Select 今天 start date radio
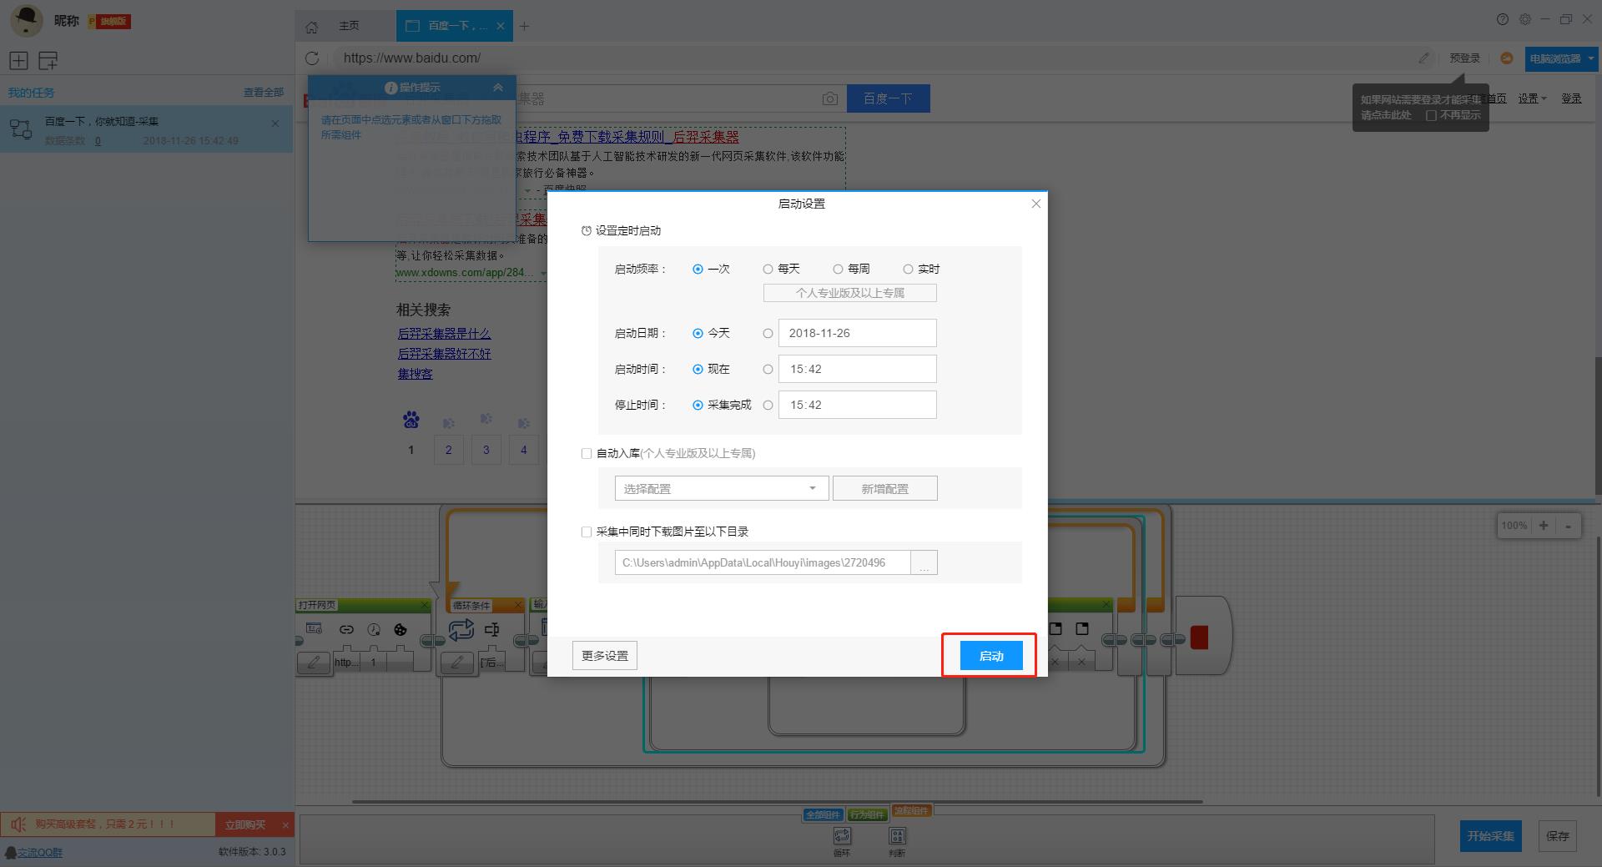 click(698, 333)
